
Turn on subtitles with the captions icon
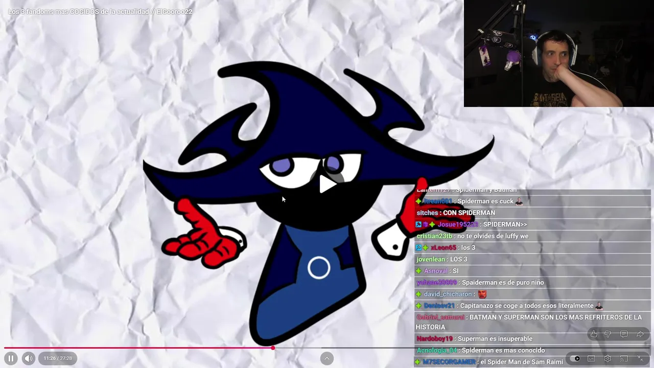click(x=591, y=359)
